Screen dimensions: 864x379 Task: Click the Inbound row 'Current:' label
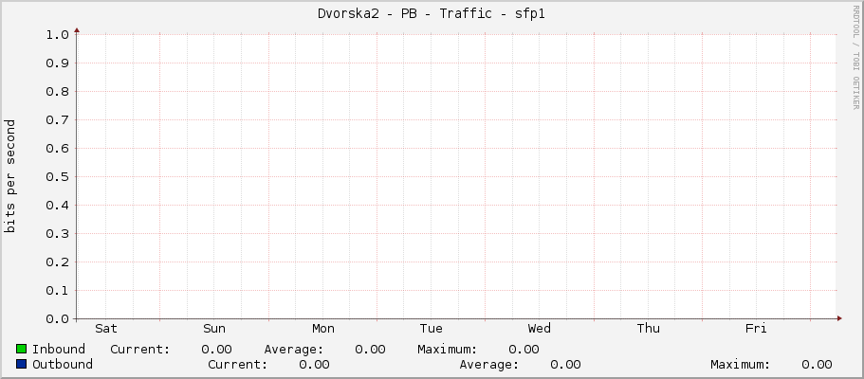pos(140,350)
